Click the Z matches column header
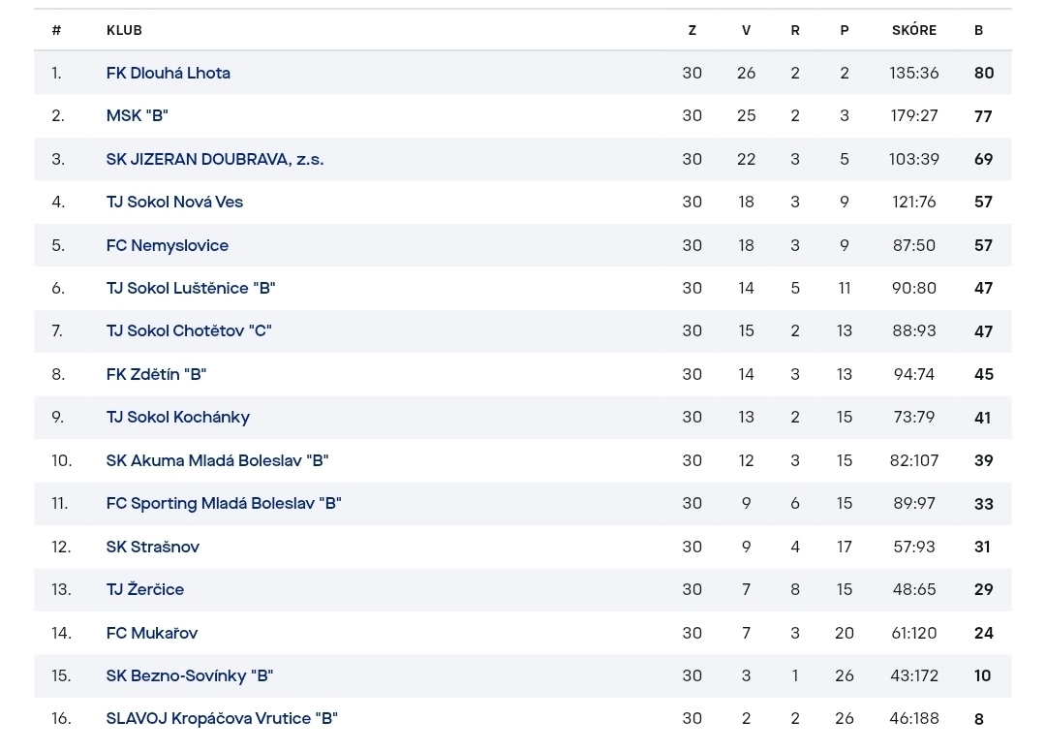The height and width of the screenshot is (752, 1046). (x=692, y=30)
